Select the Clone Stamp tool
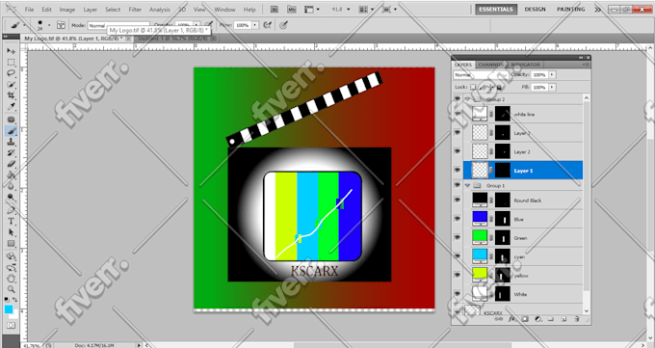Viewport: 655px width, 348px height. tap(11, 143)
